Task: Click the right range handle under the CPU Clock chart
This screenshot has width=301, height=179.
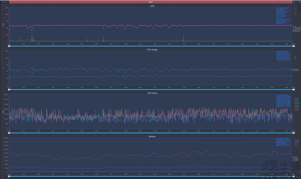Action: (293, 133)
